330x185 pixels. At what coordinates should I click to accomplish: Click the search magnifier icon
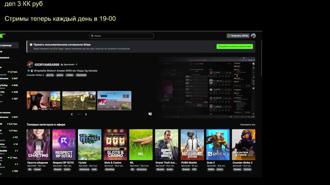(92, 36)
